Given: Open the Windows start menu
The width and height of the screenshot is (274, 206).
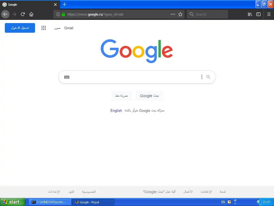Looking at the screenshot, I should point(13,202).
